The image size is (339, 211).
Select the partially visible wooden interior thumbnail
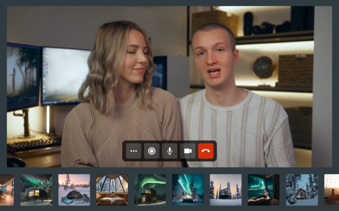7,190
